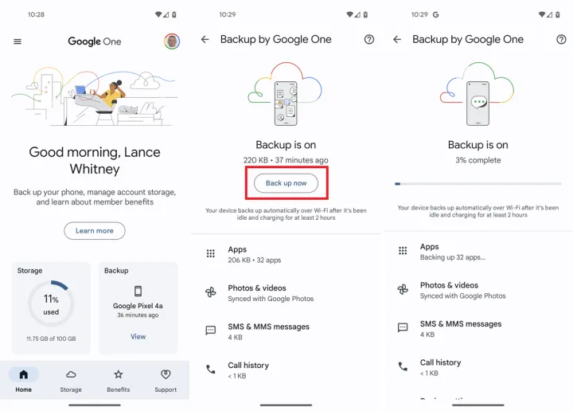Open help on the 3% complete screen
Image resolution: width=573 pixels, height=411 pixels.
(x=561, y=39)
